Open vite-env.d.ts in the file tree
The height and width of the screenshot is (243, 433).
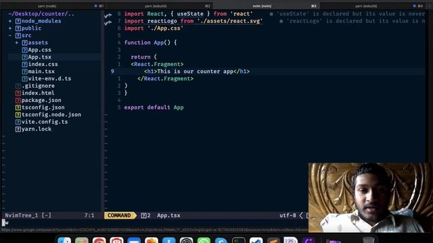pyautogui.click(x=49, y=78)
